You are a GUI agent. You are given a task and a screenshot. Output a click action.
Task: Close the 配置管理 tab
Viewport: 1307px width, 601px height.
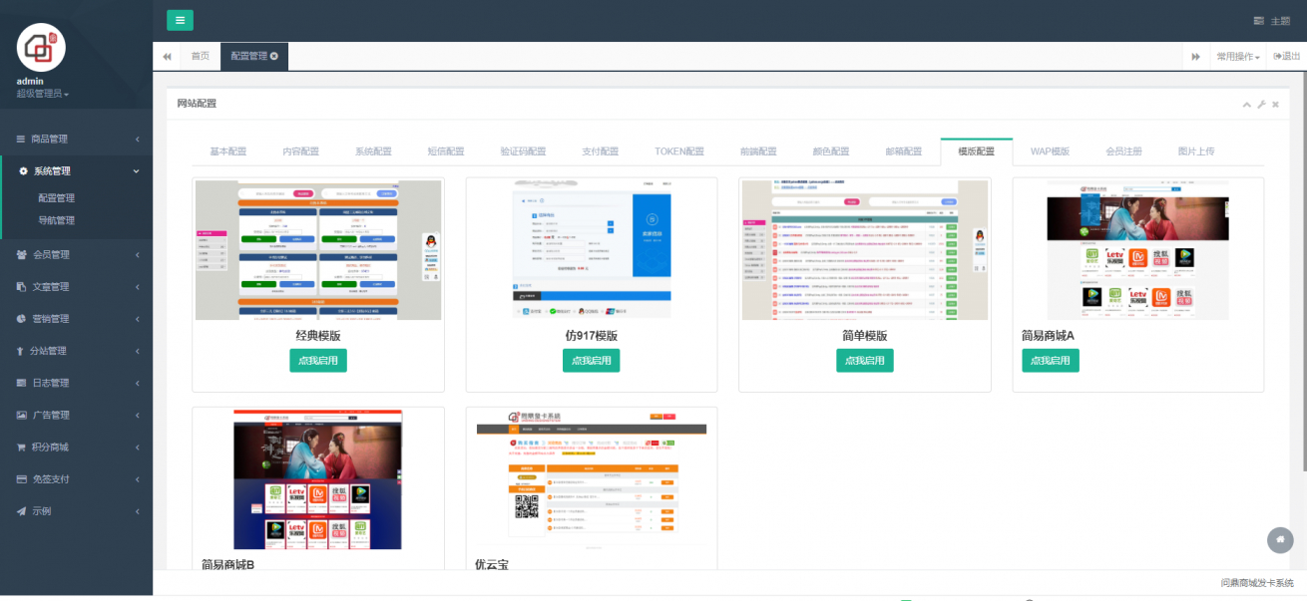[276, 56]
